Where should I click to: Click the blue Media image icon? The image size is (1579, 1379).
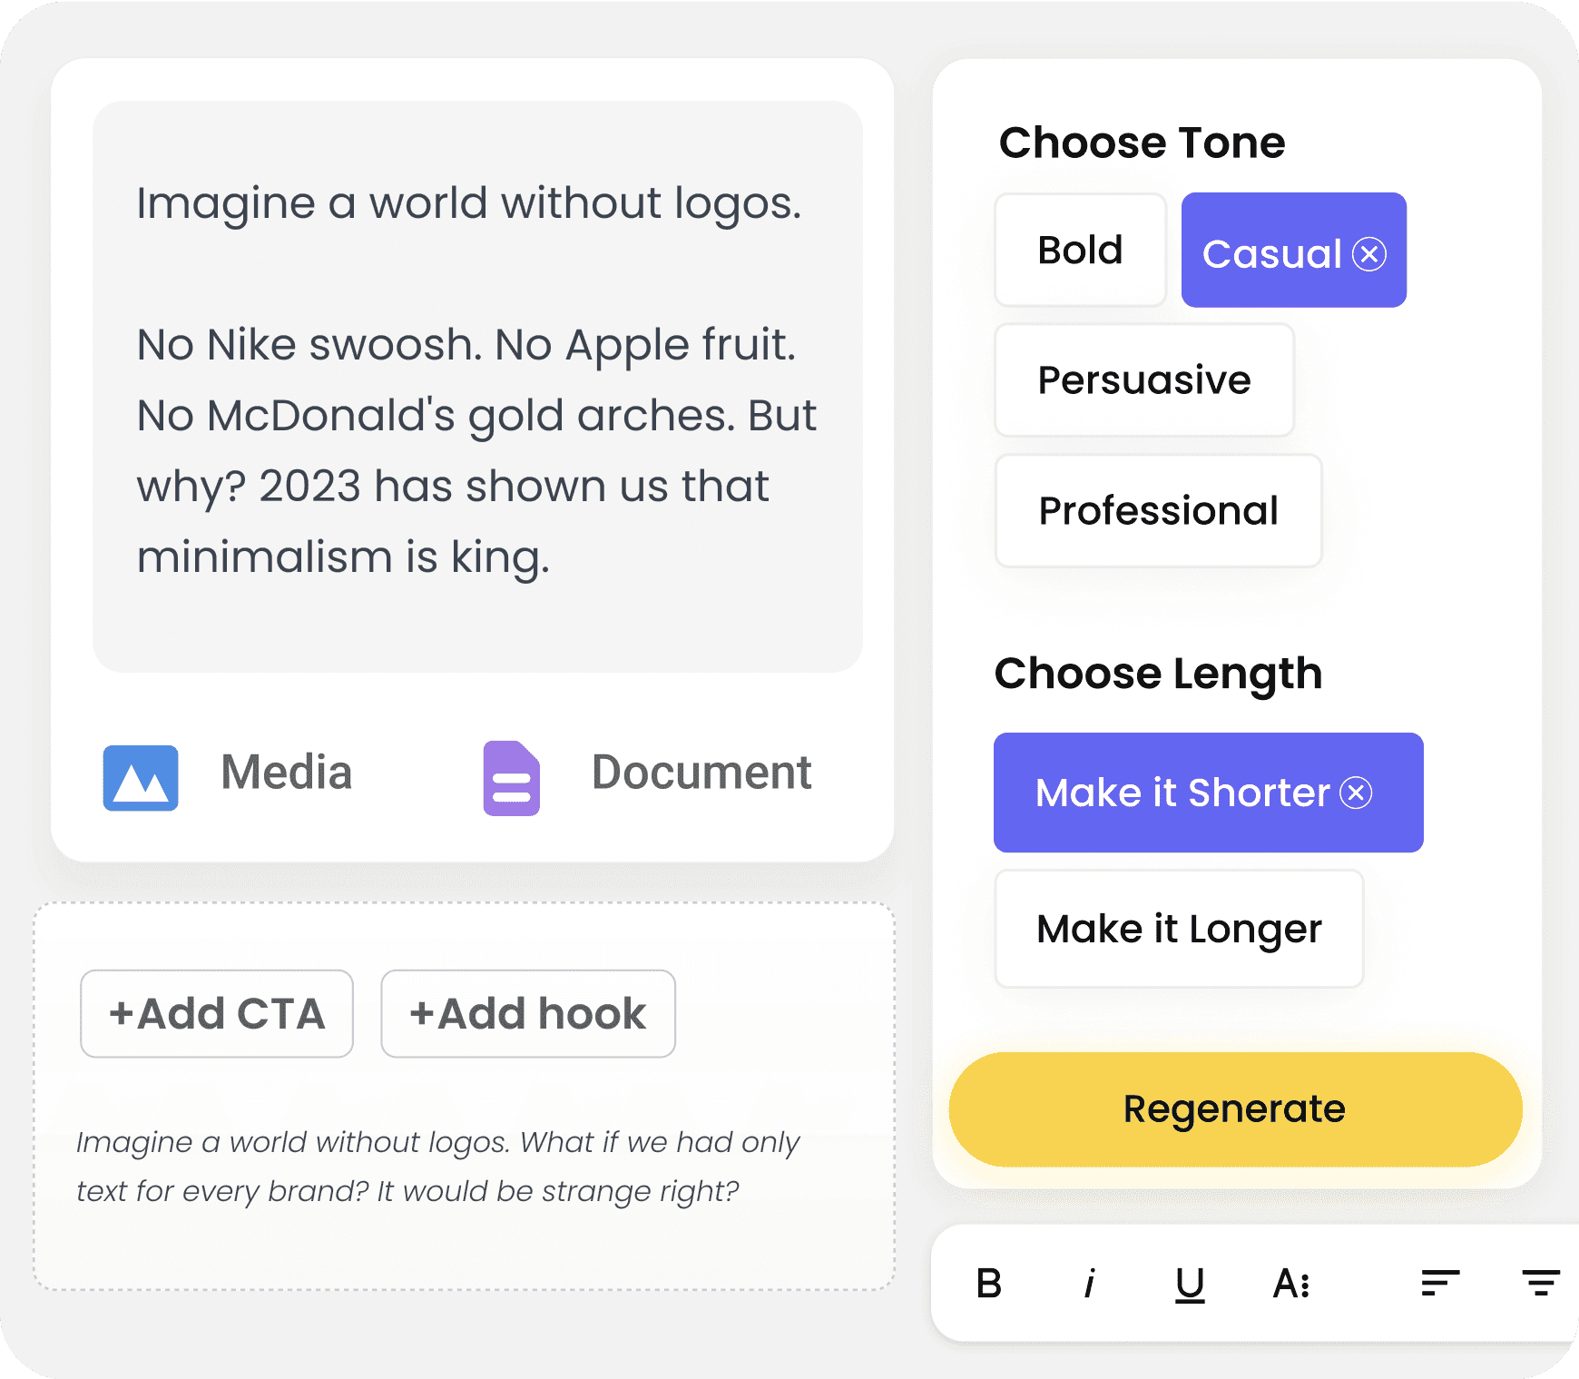pyautogui.click(x=141, y=778)
